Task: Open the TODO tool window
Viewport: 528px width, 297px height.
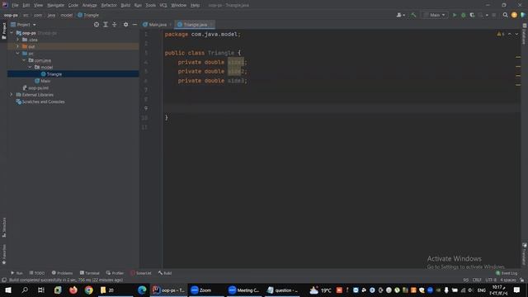Action: (x=36, y=273)
